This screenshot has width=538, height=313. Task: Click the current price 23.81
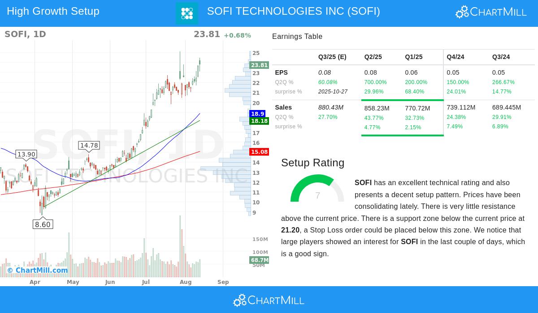[207, 34]
